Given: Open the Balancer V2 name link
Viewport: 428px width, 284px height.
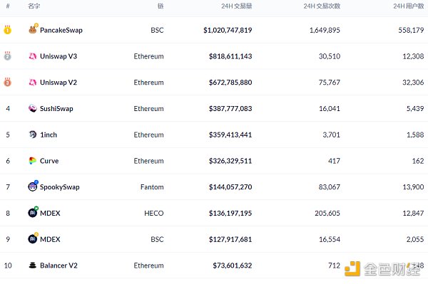Looking at the screenshot, I should tap(58, 265).
